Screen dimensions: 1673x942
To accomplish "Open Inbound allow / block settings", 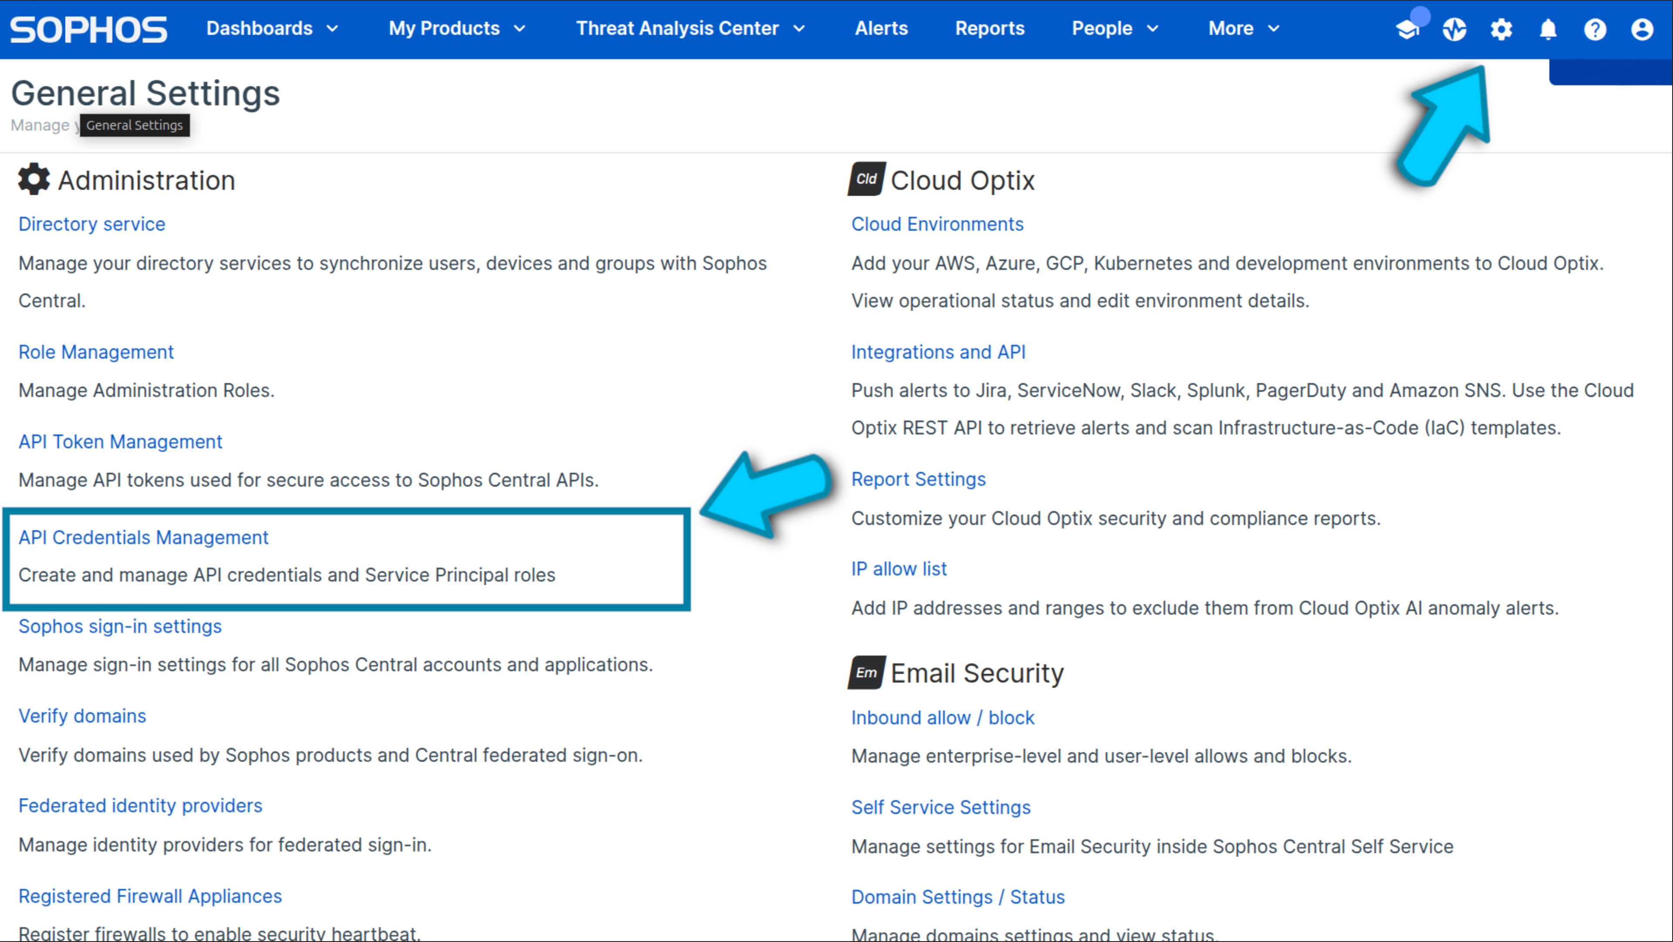I will (x=942, y=717).
